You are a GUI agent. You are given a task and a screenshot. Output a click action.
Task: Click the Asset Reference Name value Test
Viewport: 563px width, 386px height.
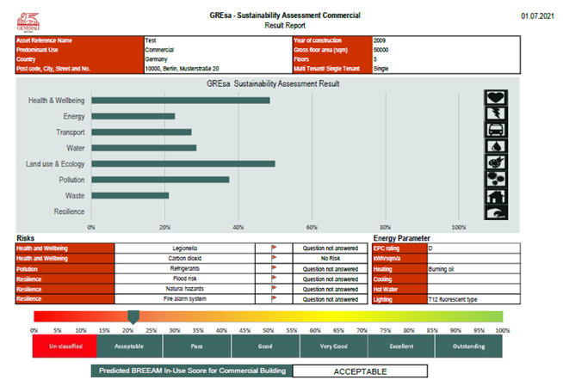151,40
